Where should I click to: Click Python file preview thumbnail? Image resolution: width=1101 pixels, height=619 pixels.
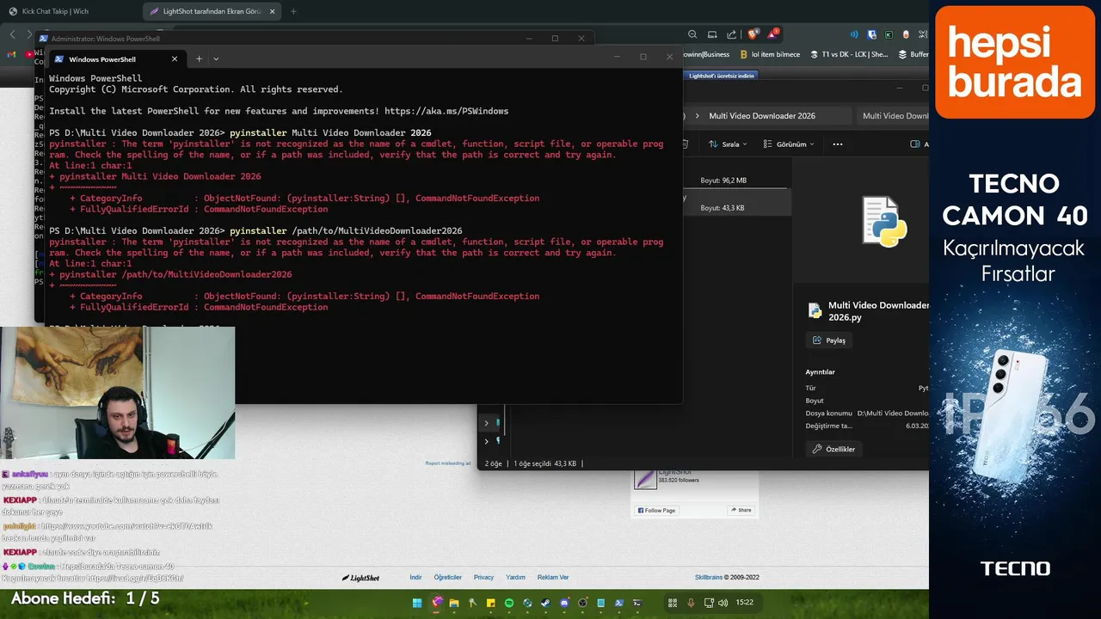[884, 222]
